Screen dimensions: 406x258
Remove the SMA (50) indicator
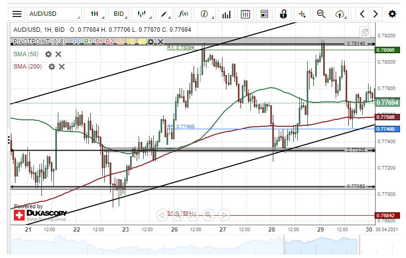[x=58, y=54]
